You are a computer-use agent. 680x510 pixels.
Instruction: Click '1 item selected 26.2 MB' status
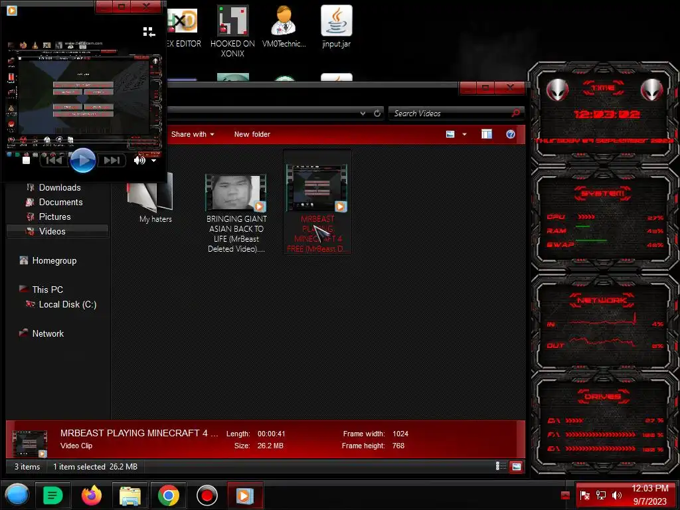95,467
